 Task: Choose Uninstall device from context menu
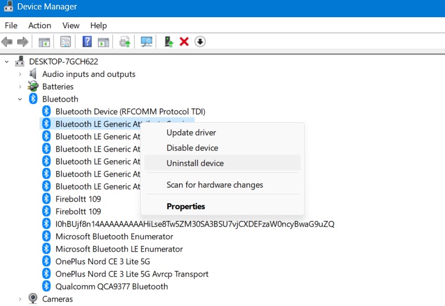(222, 163)
